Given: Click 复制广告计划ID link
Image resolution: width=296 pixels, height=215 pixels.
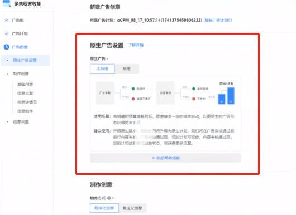Looking at the screenshot, I should click(x=218, y=20).
